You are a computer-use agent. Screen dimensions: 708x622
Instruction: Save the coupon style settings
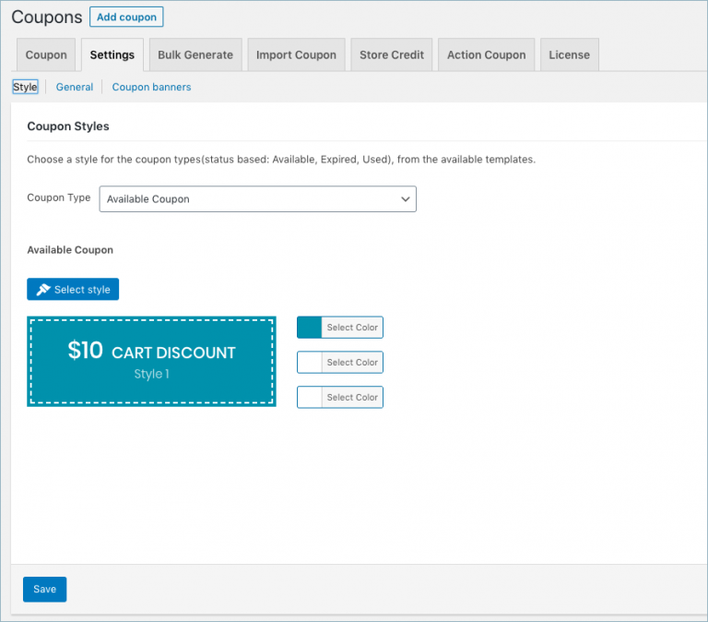(44, 589)
